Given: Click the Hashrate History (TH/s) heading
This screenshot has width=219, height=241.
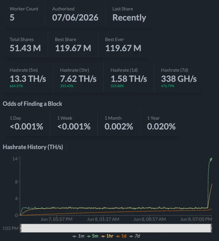Looking at the screenshot, I should (x=33, y=147).
